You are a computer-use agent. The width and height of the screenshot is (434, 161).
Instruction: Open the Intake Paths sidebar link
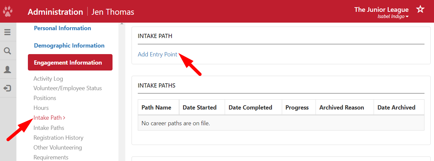click(49, 128)
